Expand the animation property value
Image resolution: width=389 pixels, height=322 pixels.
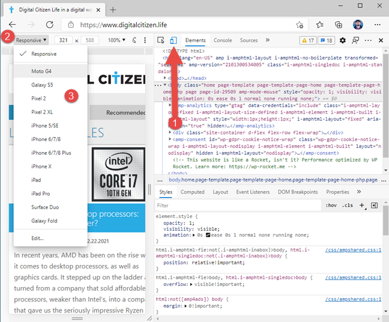click(194, 235)
